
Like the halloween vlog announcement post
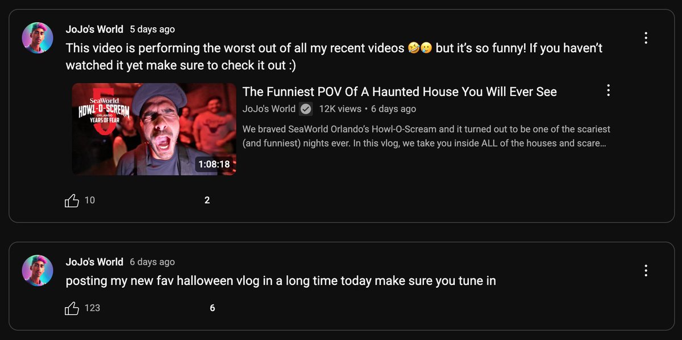[x=72, y=308]
